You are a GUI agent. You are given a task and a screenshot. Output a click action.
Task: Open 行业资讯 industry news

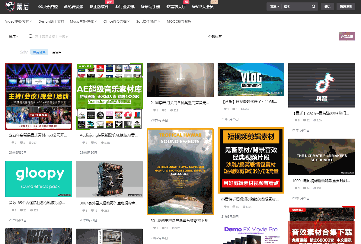tap(125, 6)
